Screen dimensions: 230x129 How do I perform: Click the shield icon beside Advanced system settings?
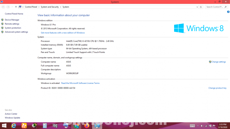point(2,32)
